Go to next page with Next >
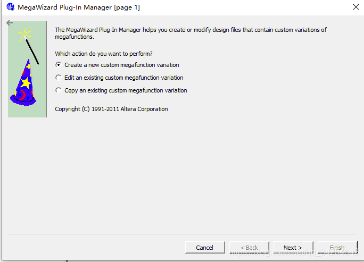The image size is (364, 262). (293, 248)
